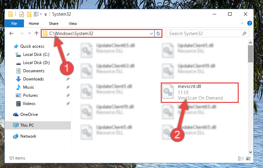Screen dimensions: 263x168
Task: Click the Properties icon in quick access toolbar
Action: 22,14
